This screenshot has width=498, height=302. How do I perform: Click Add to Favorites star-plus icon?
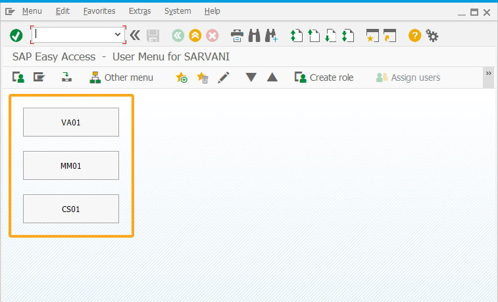pyautogui.click(x=182, y=77)
